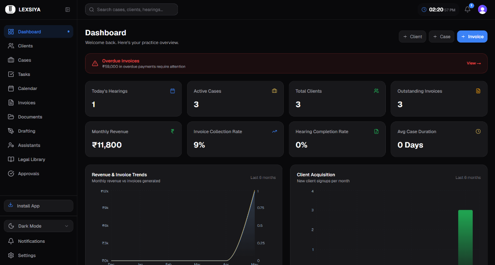Image resolution: width=495 pixels, height=265 pixels.
Task: Click the Tasks checkbox icon in sidebar
Action: pos(11,74)
